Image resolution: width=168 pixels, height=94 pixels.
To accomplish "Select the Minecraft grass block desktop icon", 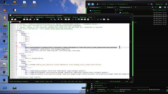I will click(5, 26).
